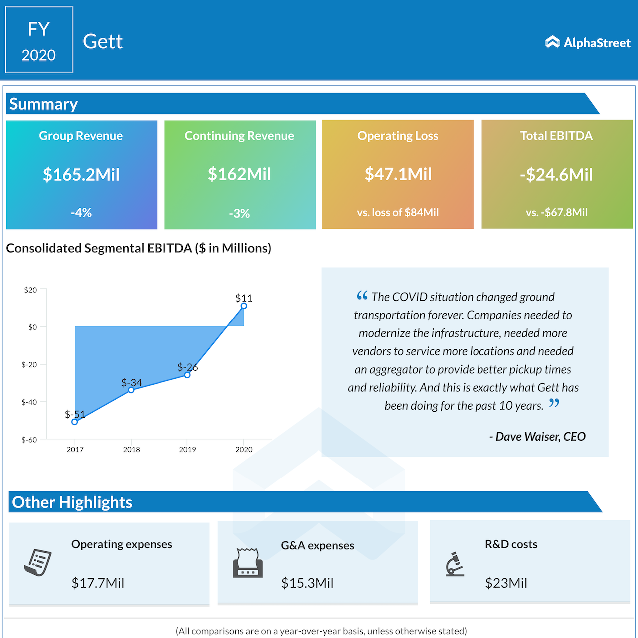The image size is (638, 638).
Task: Click the 2017 data point marker
Action: pyautogui.click(x=75, y=422)
